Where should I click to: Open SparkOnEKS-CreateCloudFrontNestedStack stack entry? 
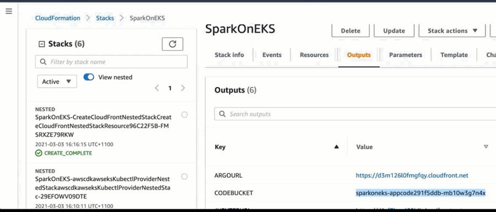[104, 126]
